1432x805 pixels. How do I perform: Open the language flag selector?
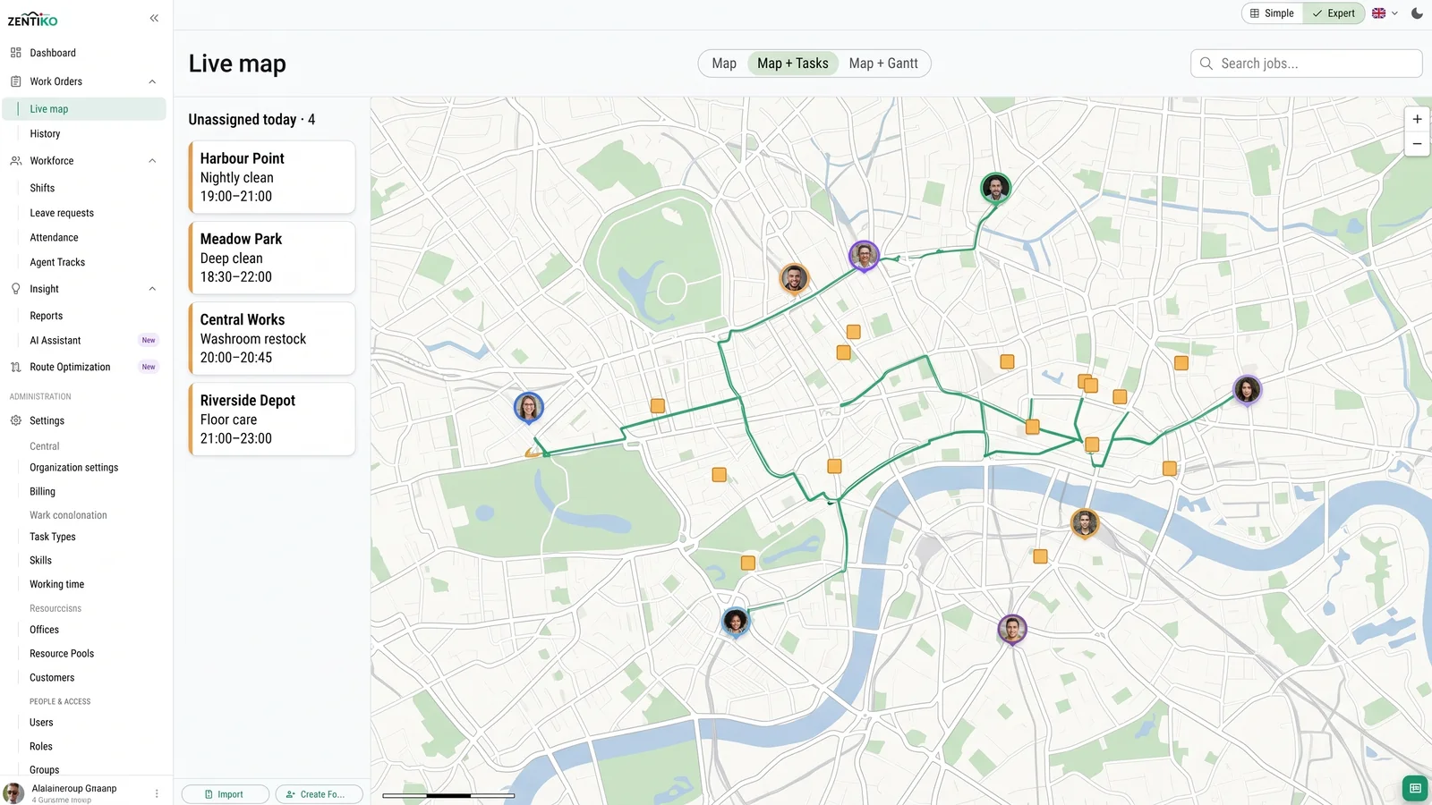1385,13
